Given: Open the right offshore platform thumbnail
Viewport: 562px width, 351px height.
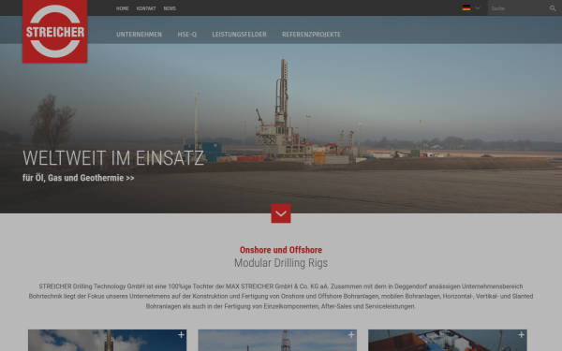Looking at the screenshot, I should click(x=448, y=341).
